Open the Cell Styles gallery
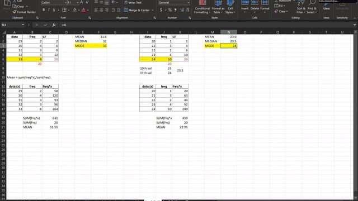 tap(230, 7)
